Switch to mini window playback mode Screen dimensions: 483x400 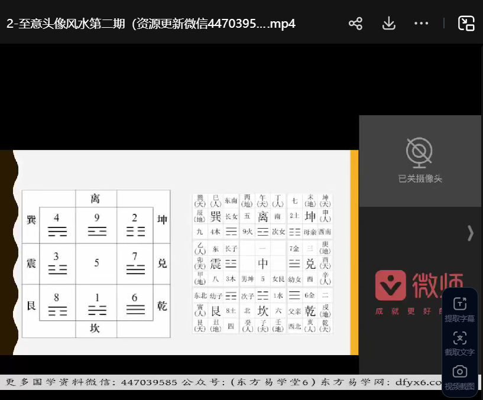[466, 24]
